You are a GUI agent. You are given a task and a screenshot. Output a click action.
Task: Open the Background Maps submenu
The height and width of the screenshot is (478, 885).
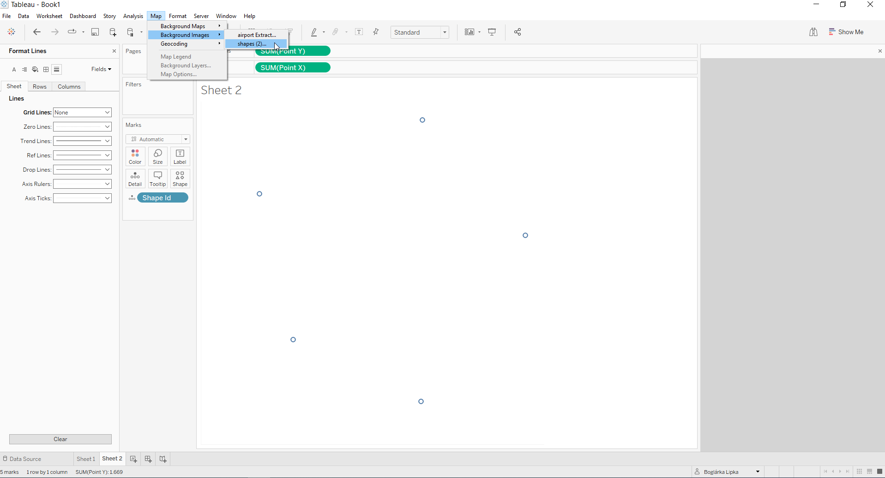[187, 26]
